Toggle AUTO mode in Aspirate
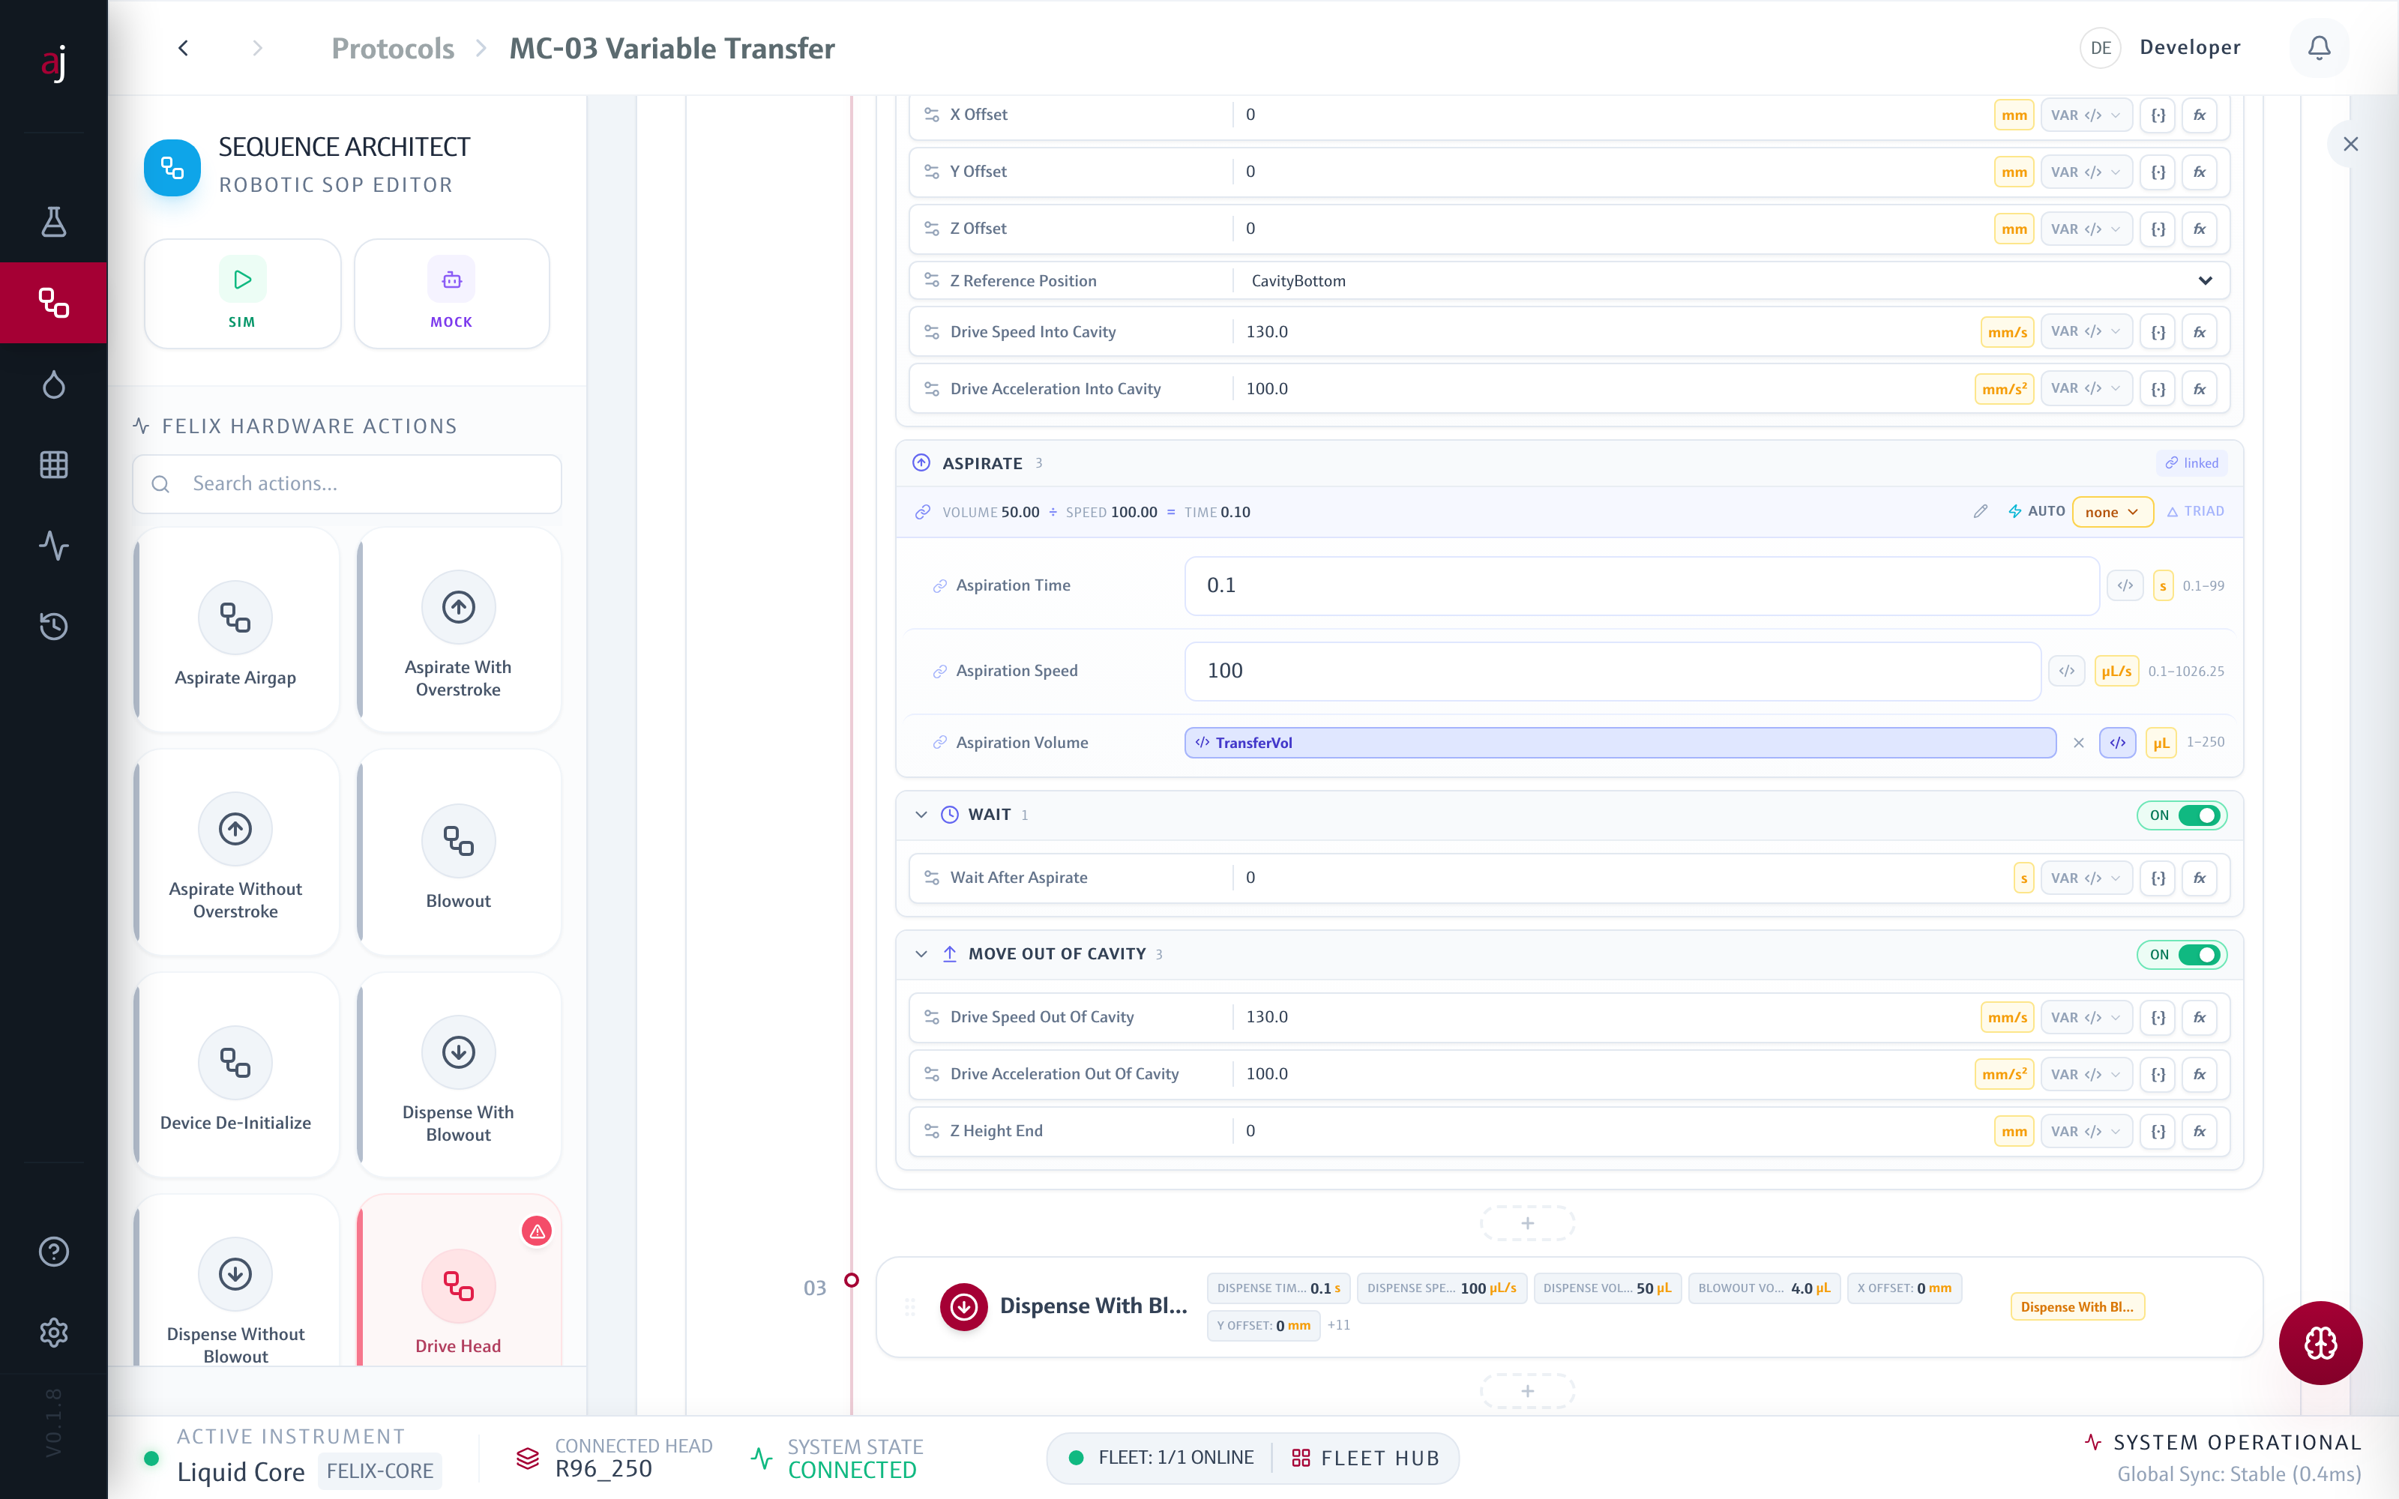This screenshot has width=2399, height=1499. [2036, 512]
